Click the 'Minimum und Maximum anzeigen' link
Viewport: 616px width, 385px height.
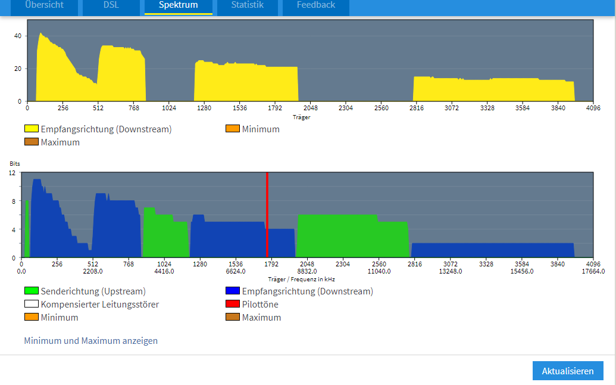point(90,341)
